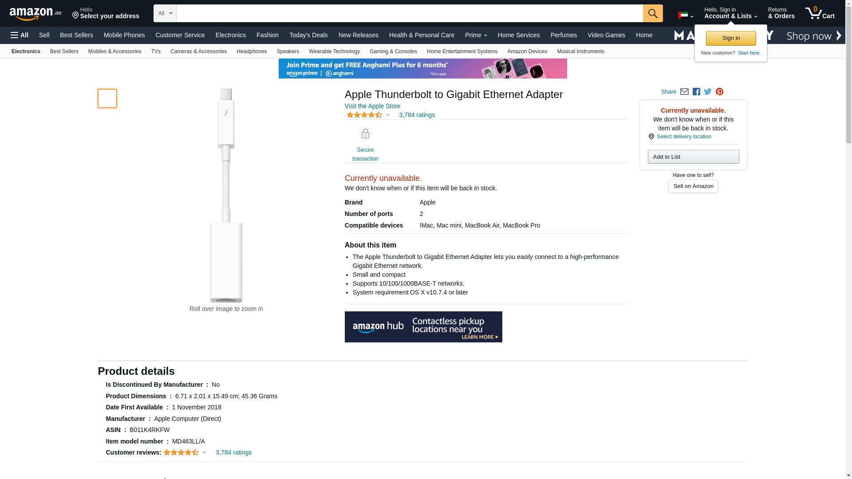Open the Prime menu in navigation
This screenshot has width=852, height=479.
pyautogui.click(x=476, y=35)
